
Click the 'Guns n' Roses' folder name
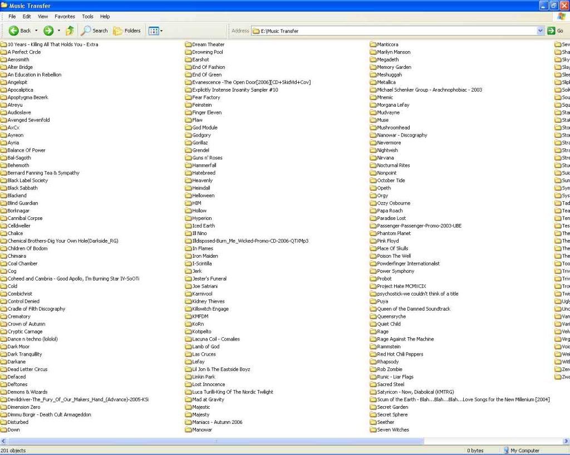tap(207, 158)
